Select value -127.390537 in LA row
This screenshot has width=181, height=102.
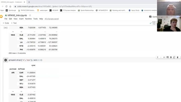(52, 42)
